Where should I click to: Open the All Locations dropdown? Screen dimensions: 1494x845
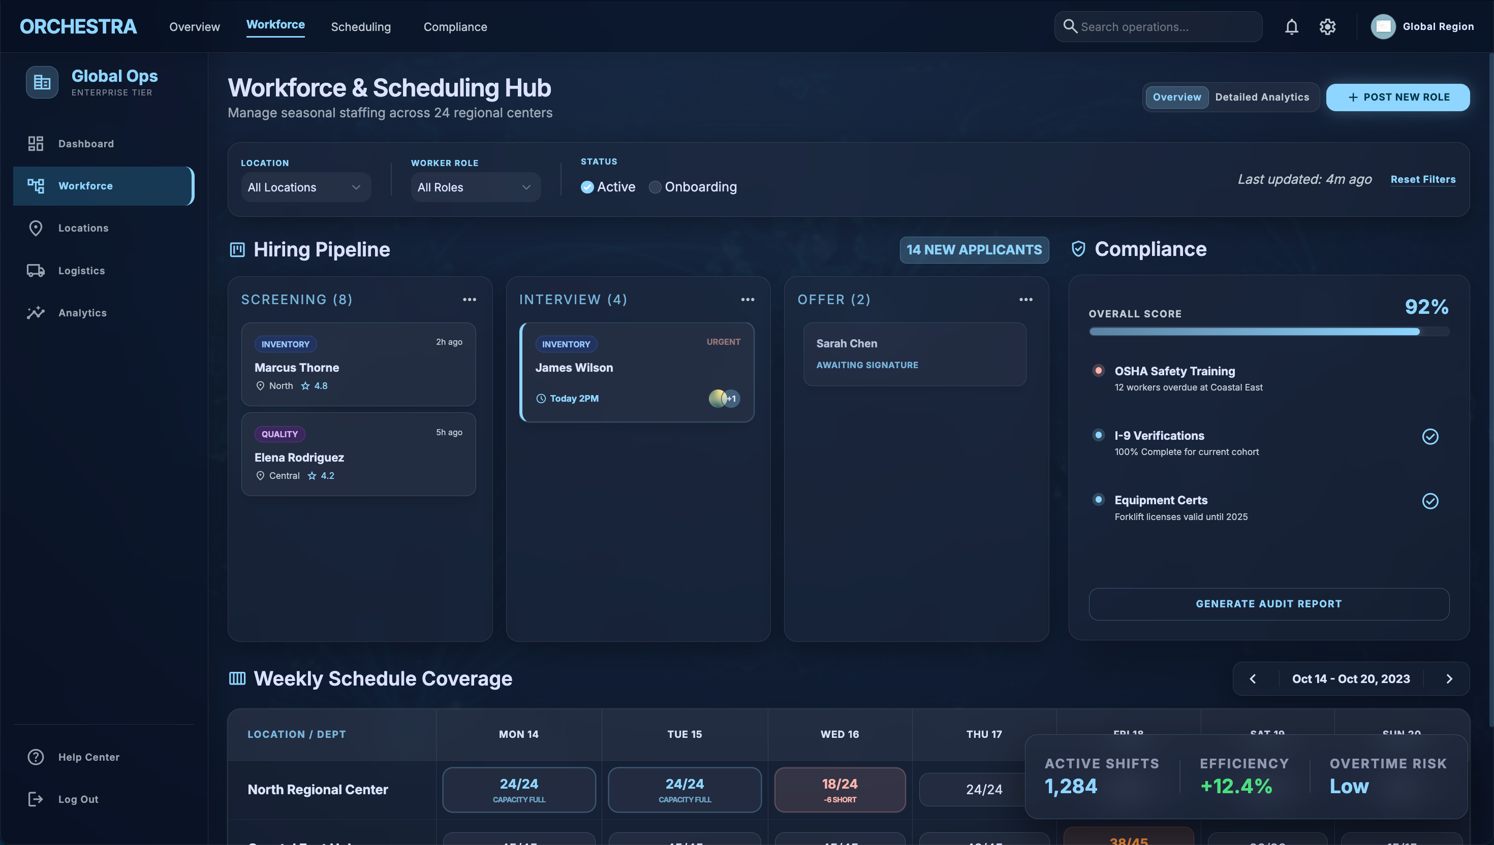pos(305,187)
